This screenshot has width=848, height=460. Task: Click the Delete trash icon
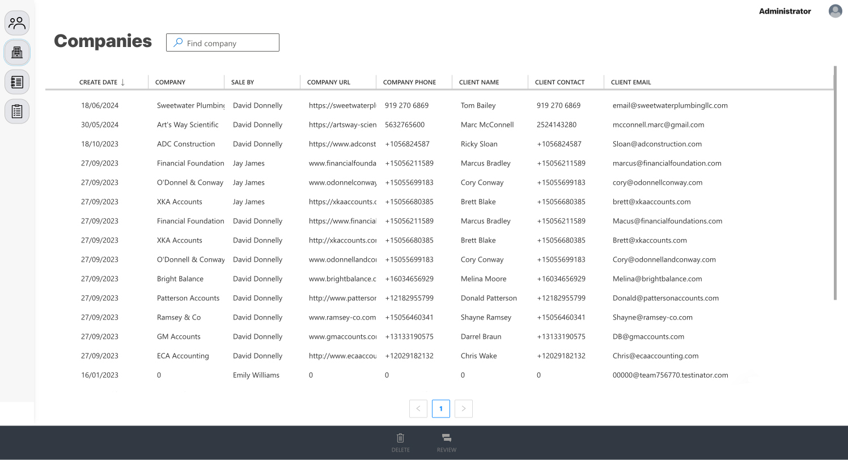tap(400, 437)
